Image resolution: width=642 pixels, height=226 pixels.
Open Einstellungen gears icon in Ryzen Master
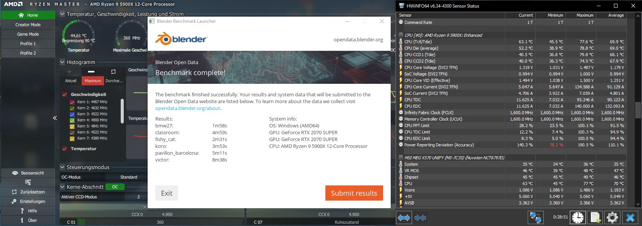(14, 201)
